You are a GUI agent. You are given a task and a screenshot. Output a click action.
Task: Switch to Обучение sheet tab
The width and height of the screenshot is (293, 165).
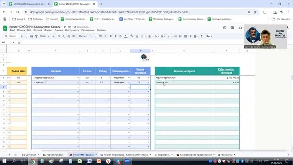pyautogui.click(x=31, y=155)
